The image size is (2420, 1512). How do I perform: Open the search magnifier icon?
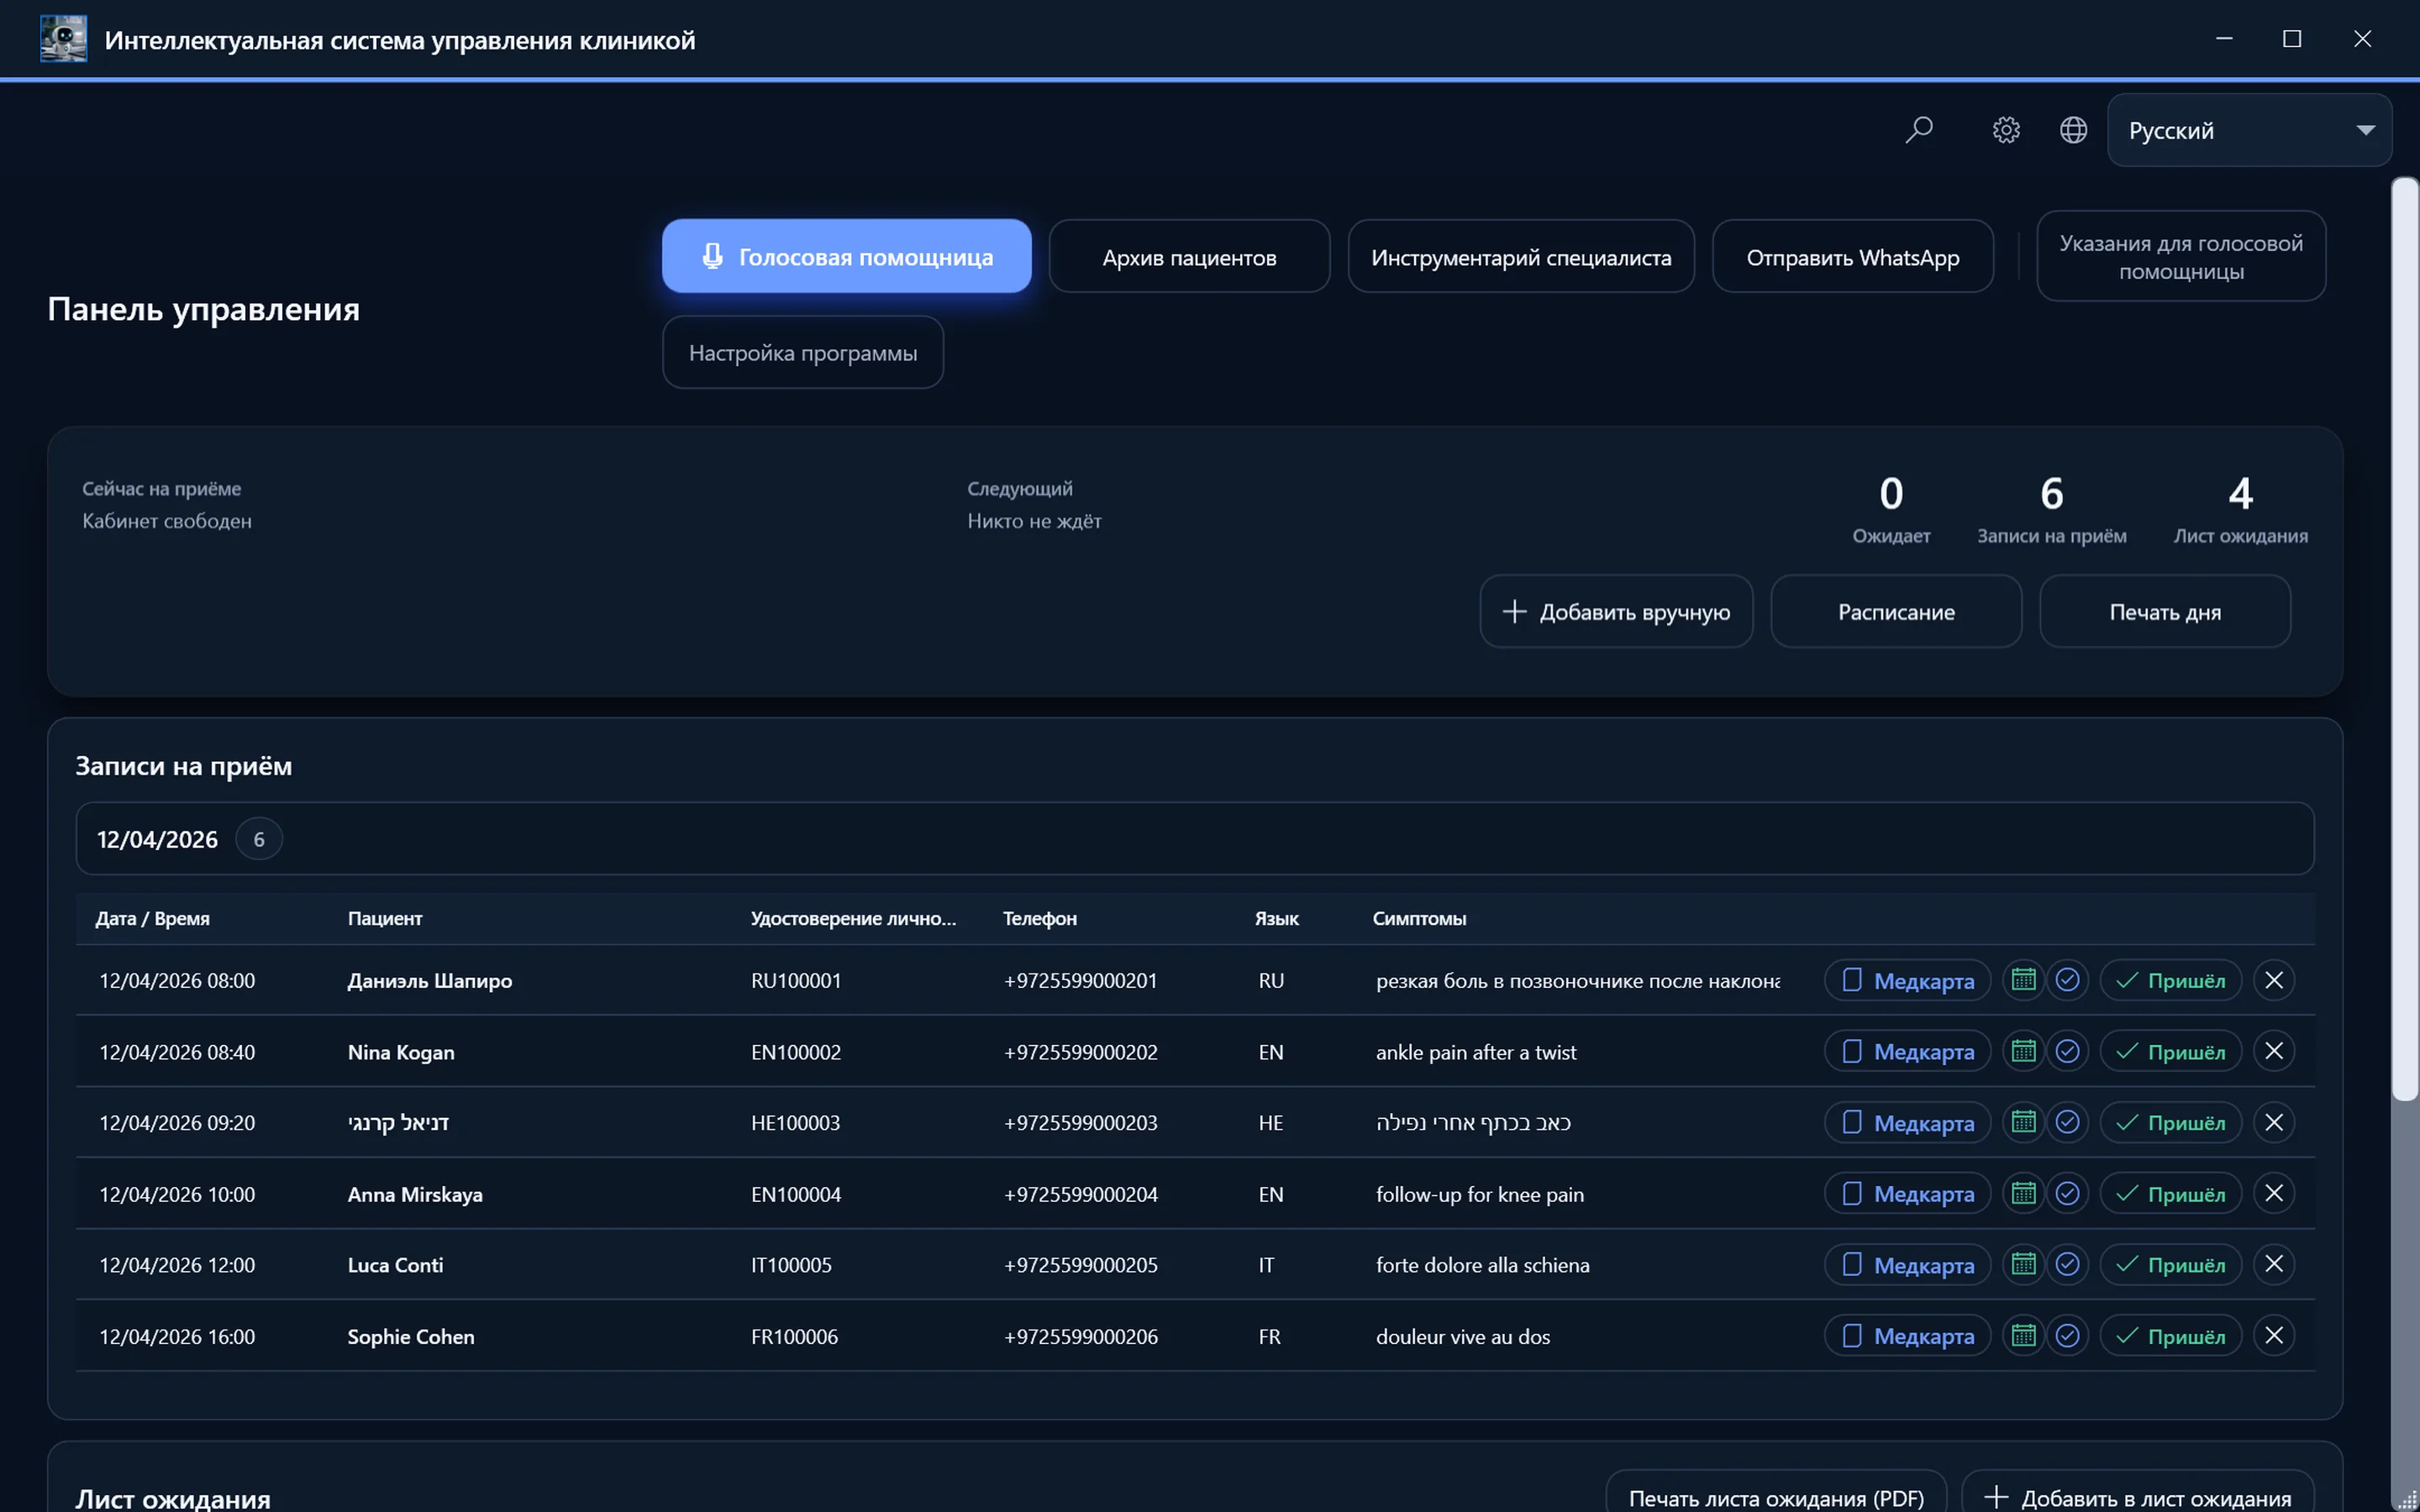coord(1918,130)
